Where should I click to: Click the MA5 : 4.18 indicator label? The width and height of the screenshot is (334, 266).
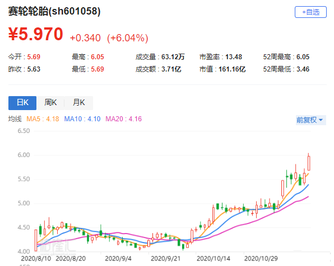43,119
